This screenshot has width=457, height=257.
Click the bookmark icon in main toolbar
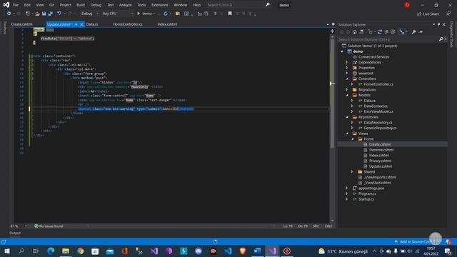coord(230,14)
